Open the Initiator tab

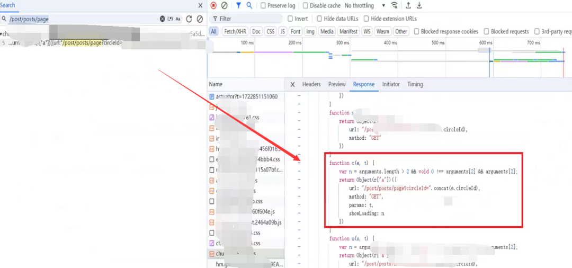(x=391, y=84)
